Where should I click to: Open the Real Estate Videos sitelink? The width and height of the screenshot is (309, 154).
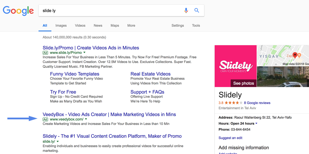[151, 74]
